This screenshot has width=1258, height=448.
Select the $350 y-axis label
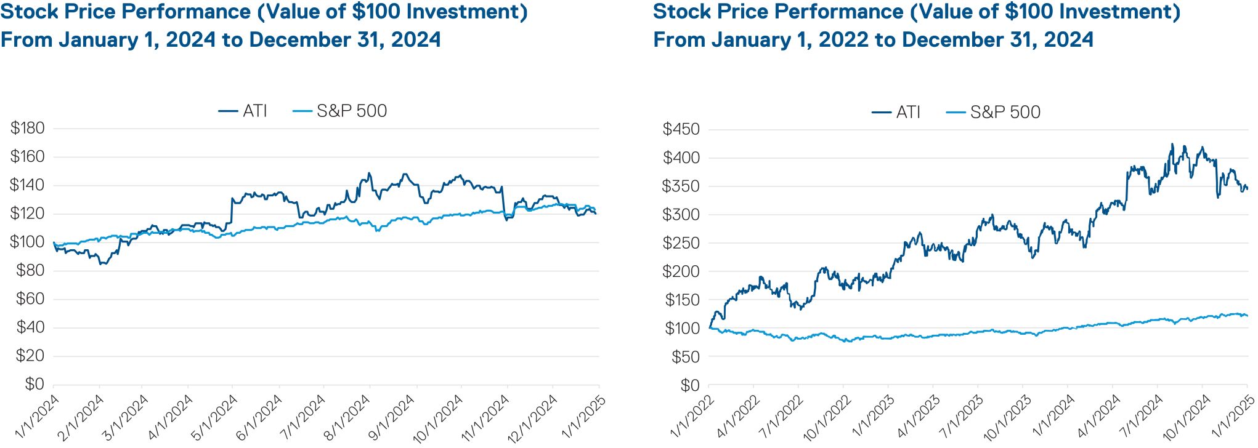point(681,186)
